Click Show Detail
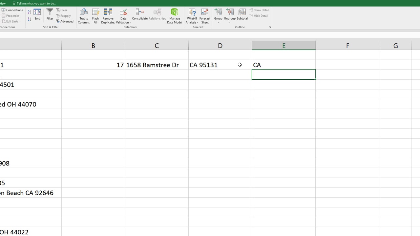The image size is (420, 236). point(259,10)
